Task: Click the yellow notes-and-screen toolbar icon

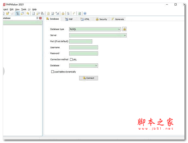Action: pos(38,13)
